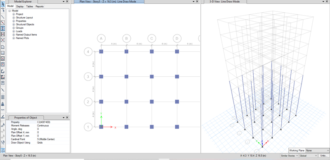Expand the Structure Layout tree node
This screenshot has height=160, width=330.
[x=14, y=18]
